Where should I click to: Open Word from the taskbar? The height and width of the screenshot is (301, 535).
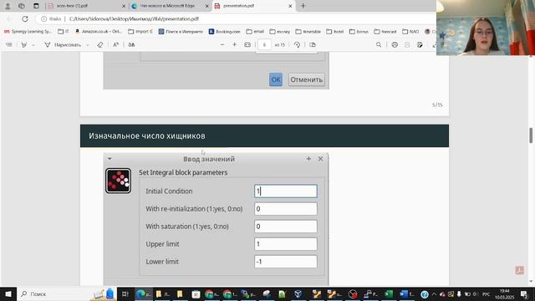[x=406, y=293]
